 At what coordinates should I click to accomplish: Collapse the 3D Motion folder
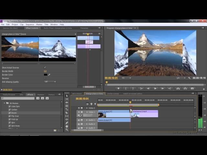point(4,103)
